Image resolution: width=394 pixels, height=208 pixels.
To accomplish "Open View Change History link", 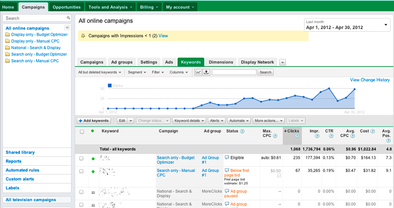I will [x=370, y=80].
